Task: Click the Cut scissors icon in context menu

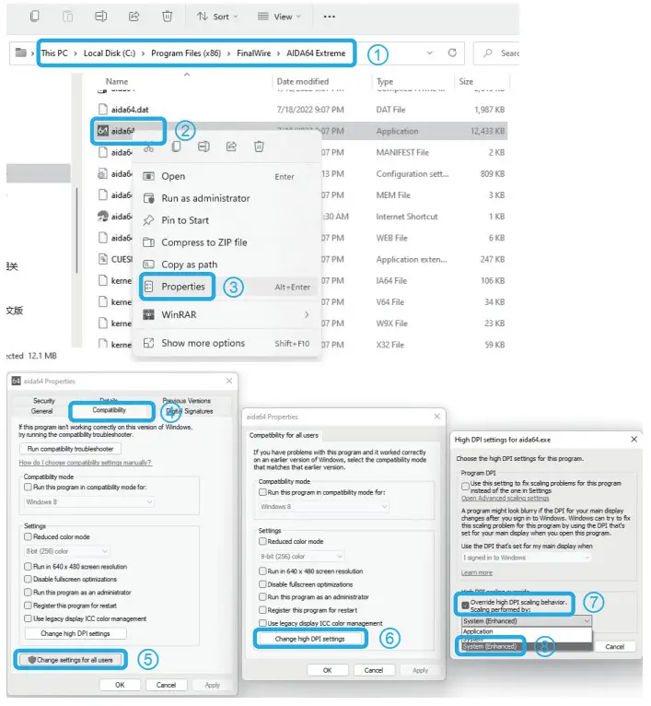Action: (x=148, y=147)
